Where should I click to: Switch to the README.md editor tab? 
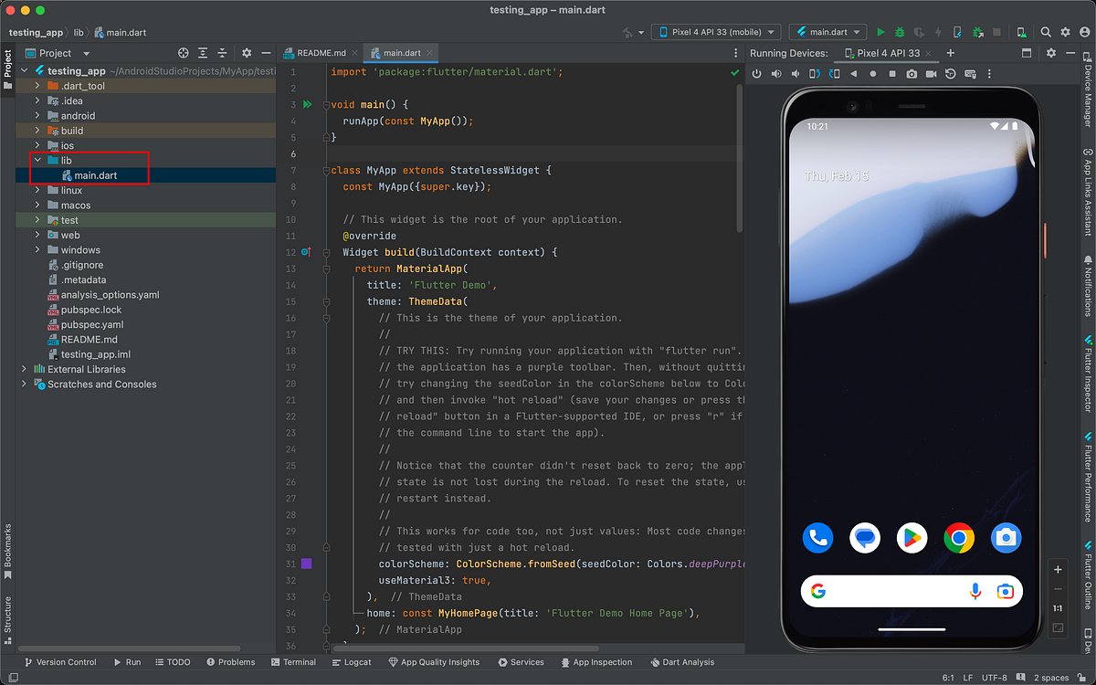point(320,52)
